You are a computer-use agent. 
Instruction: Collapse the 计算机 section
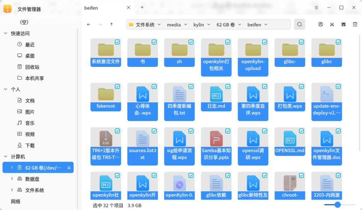tap(6, 156)
